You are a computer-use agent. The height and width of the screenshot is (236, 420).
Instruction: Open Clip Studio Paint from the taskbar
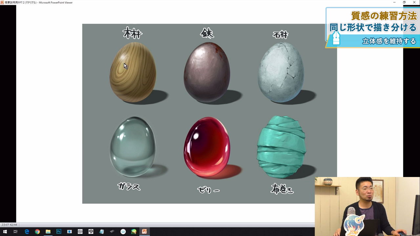pyautogui.click(x=91, y=231)
